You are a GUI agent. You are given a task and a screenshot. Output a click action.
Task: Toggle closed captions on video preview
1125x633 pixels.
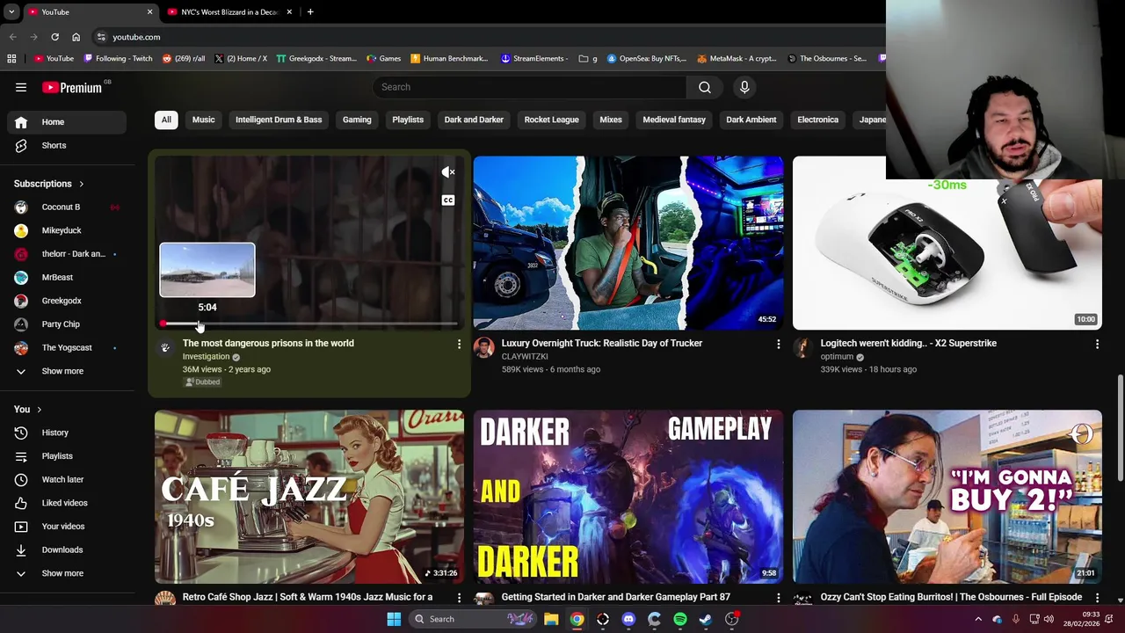[x=448, y=200]
